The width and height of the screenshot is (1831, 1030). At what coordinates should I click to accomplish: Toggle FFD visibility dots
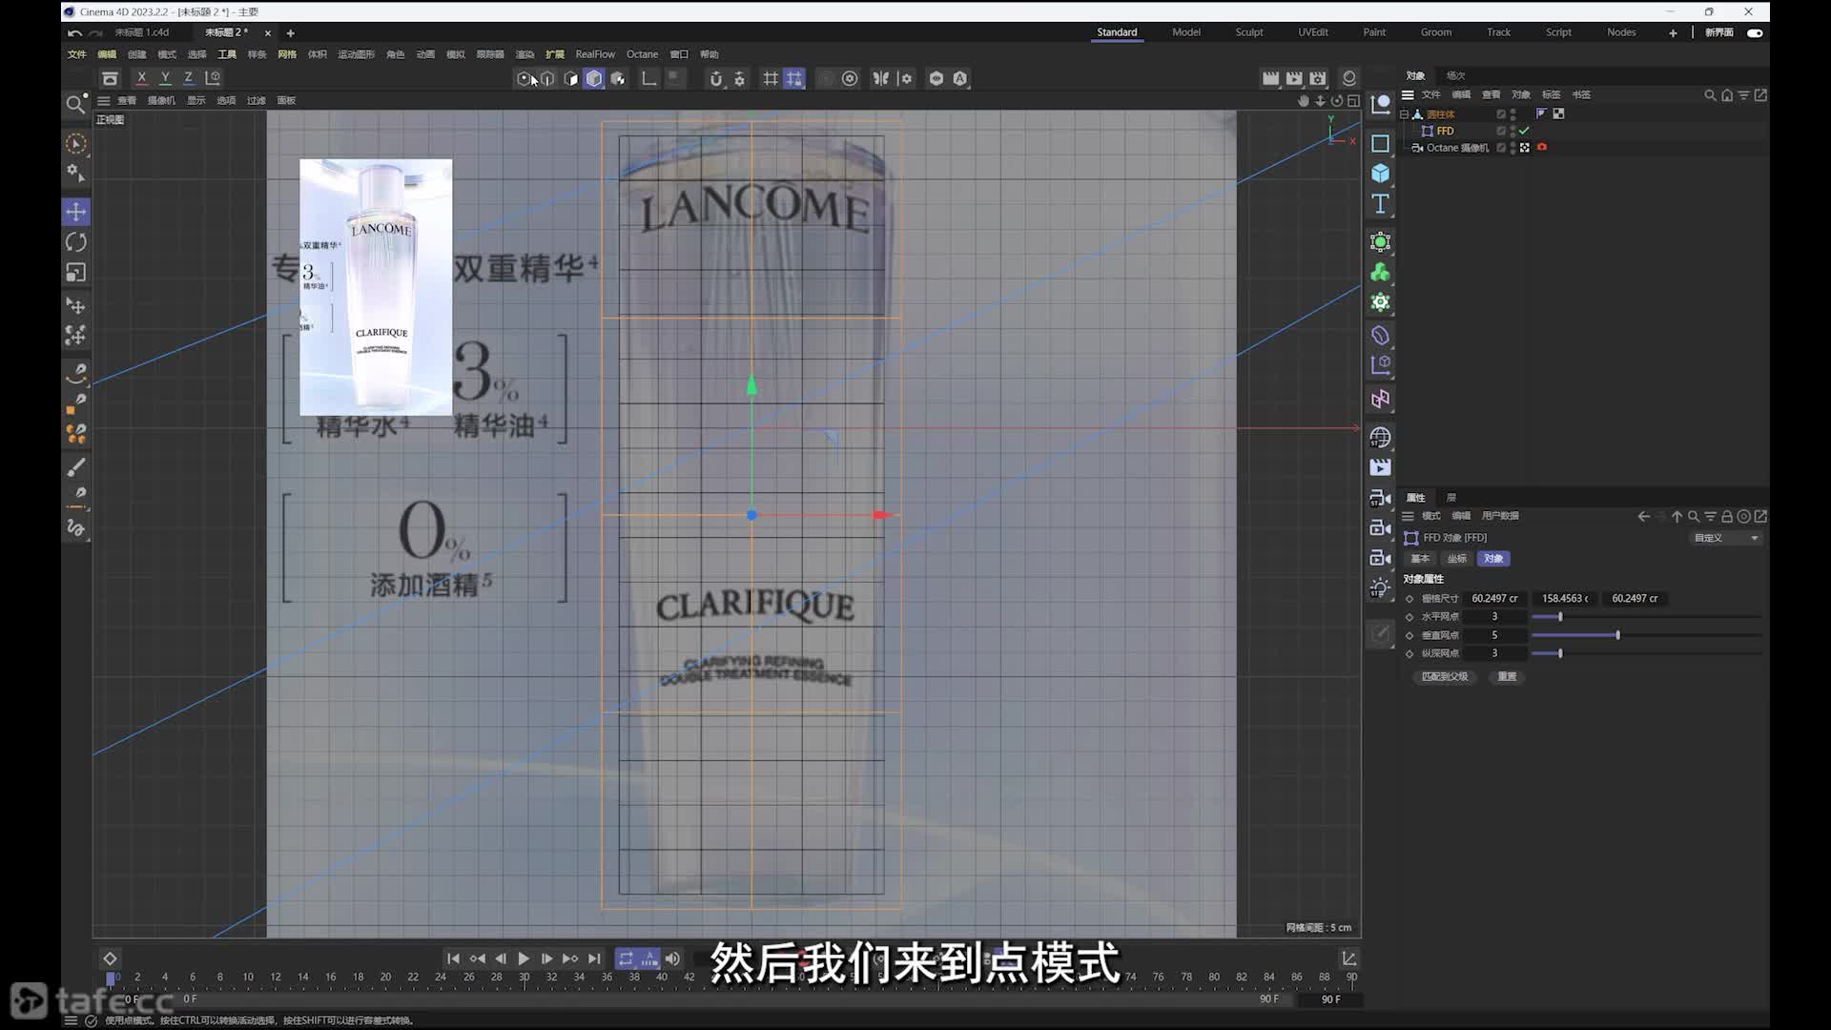pos(1513,132)
